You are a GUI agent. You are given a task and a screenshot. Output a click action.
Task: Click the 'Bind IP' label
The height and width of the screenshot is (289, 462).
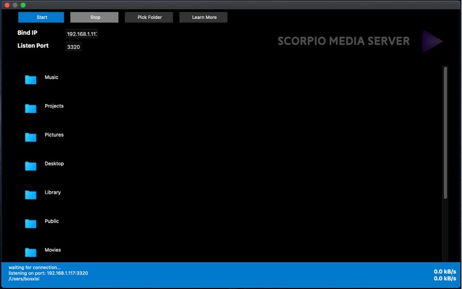(27, 33)
